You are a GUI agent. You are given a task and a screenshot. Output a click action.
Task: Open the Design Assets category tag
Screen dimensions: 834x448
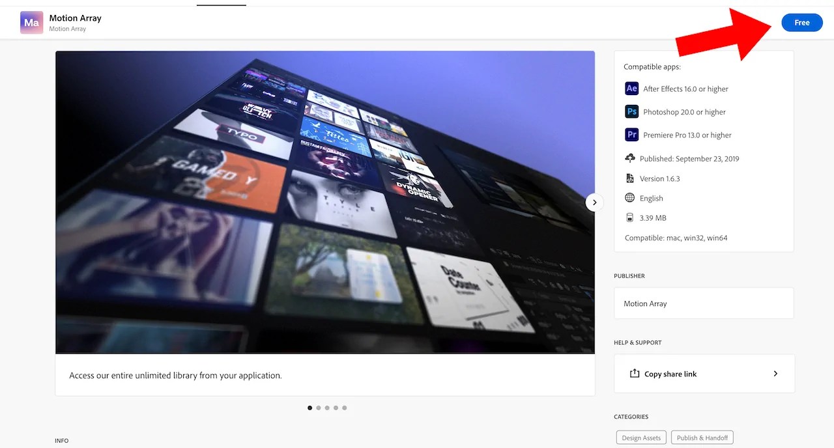[641, 438]
